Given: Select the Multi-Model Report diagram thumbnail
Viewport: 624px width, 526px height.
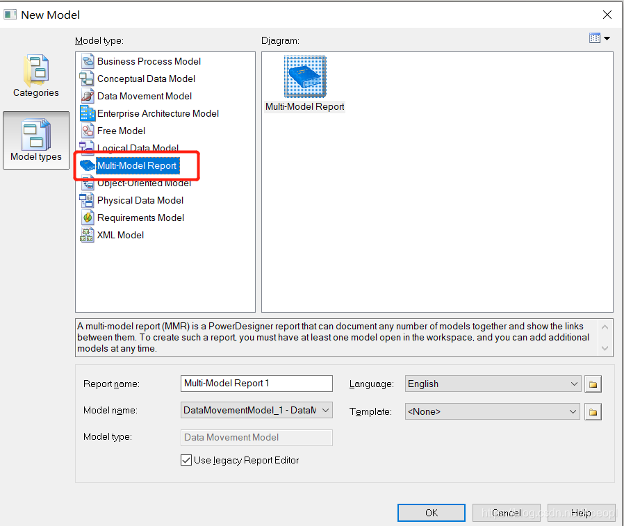Looking at the screenshot, I should pos(305,77).
